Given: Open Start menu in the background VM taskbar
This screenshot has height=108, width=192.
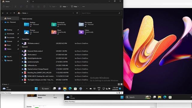Looking at the screenshot, I should (x=122, y=97).
